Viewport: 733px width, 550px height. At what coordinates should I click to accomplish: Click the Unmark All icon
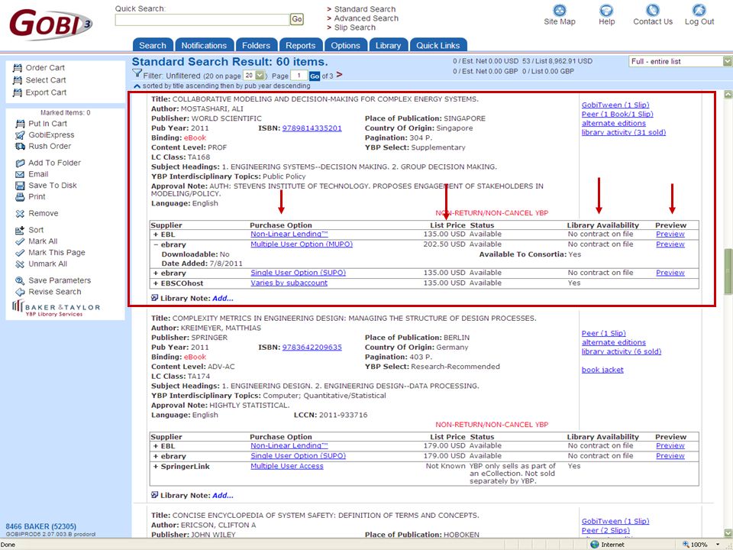point(20,264)
